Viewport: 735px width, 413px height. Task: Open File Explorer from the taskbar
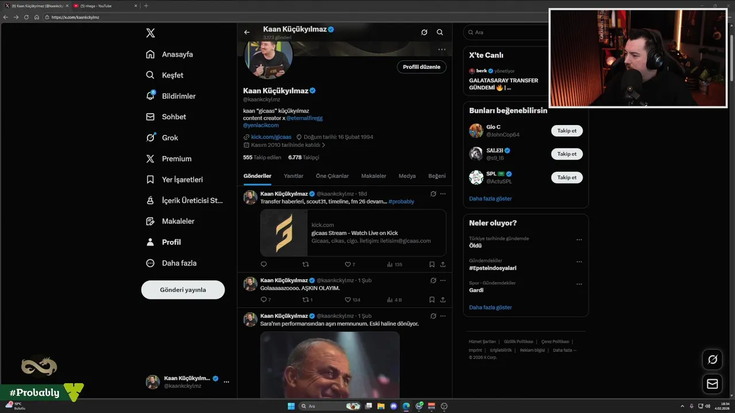381,406
